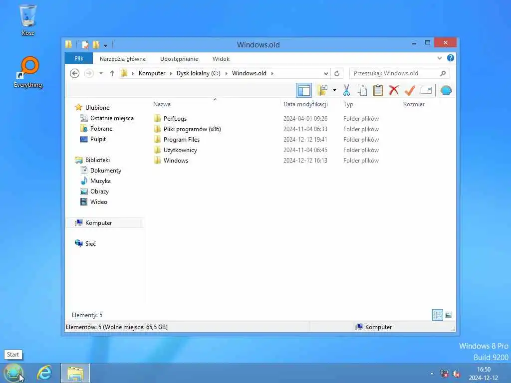This screenshot has height=383, width=511.
Task: Refresh the current folder view
Action: coord(337,74)
